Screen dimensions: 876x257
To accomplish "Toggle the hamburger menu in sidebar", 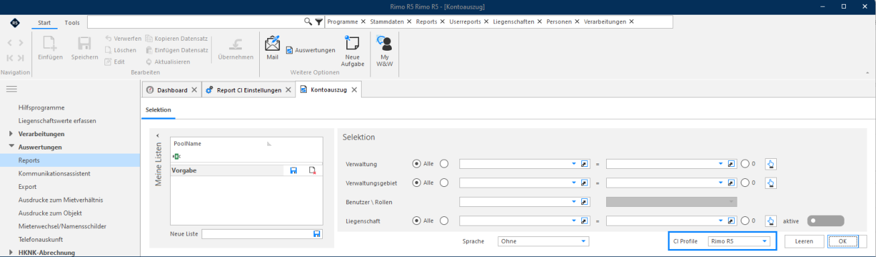I will point(11,89).
